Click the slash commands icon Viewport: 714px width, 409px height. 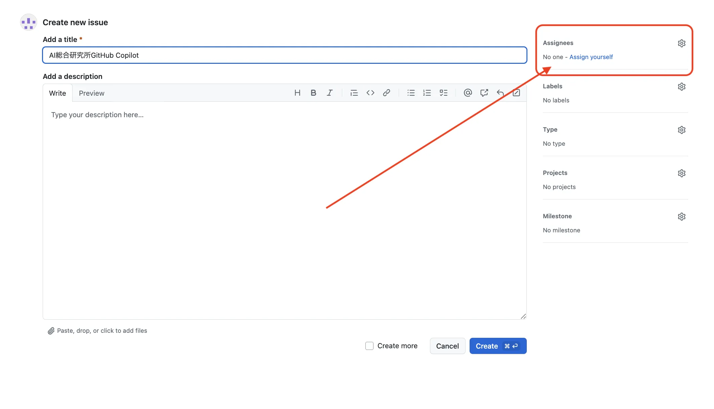click(x=516, y=93)
